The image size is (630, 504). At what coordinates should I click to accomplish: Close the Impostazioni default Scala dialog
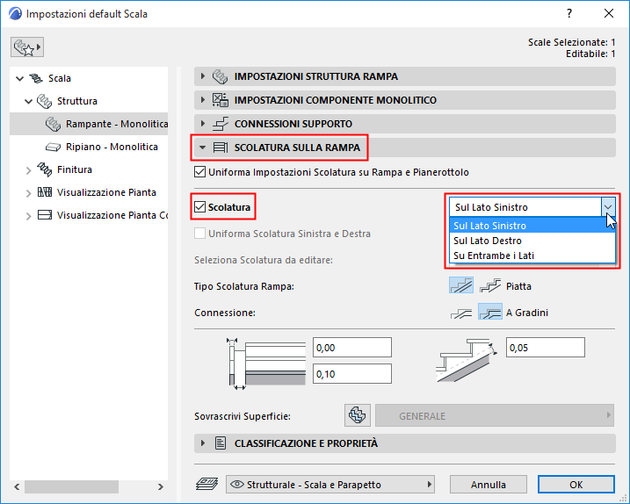(x=609, y=14)
